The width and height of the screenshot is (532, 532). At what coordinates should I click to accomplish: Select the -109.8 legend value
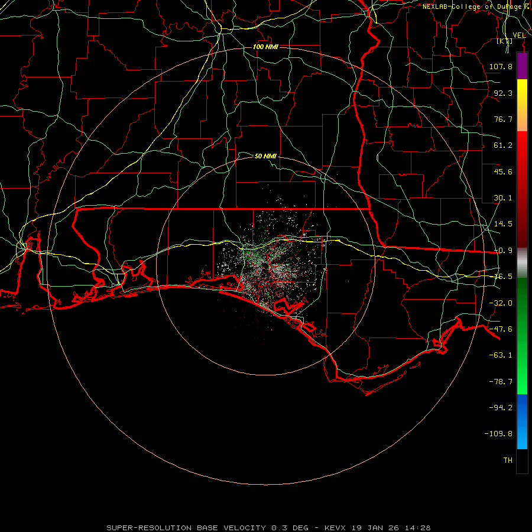click(498, 434)
